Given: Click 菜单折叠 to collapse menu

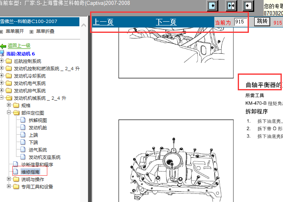Looking at the screenshot, I should pyautogui.click(x=45, y=31).
